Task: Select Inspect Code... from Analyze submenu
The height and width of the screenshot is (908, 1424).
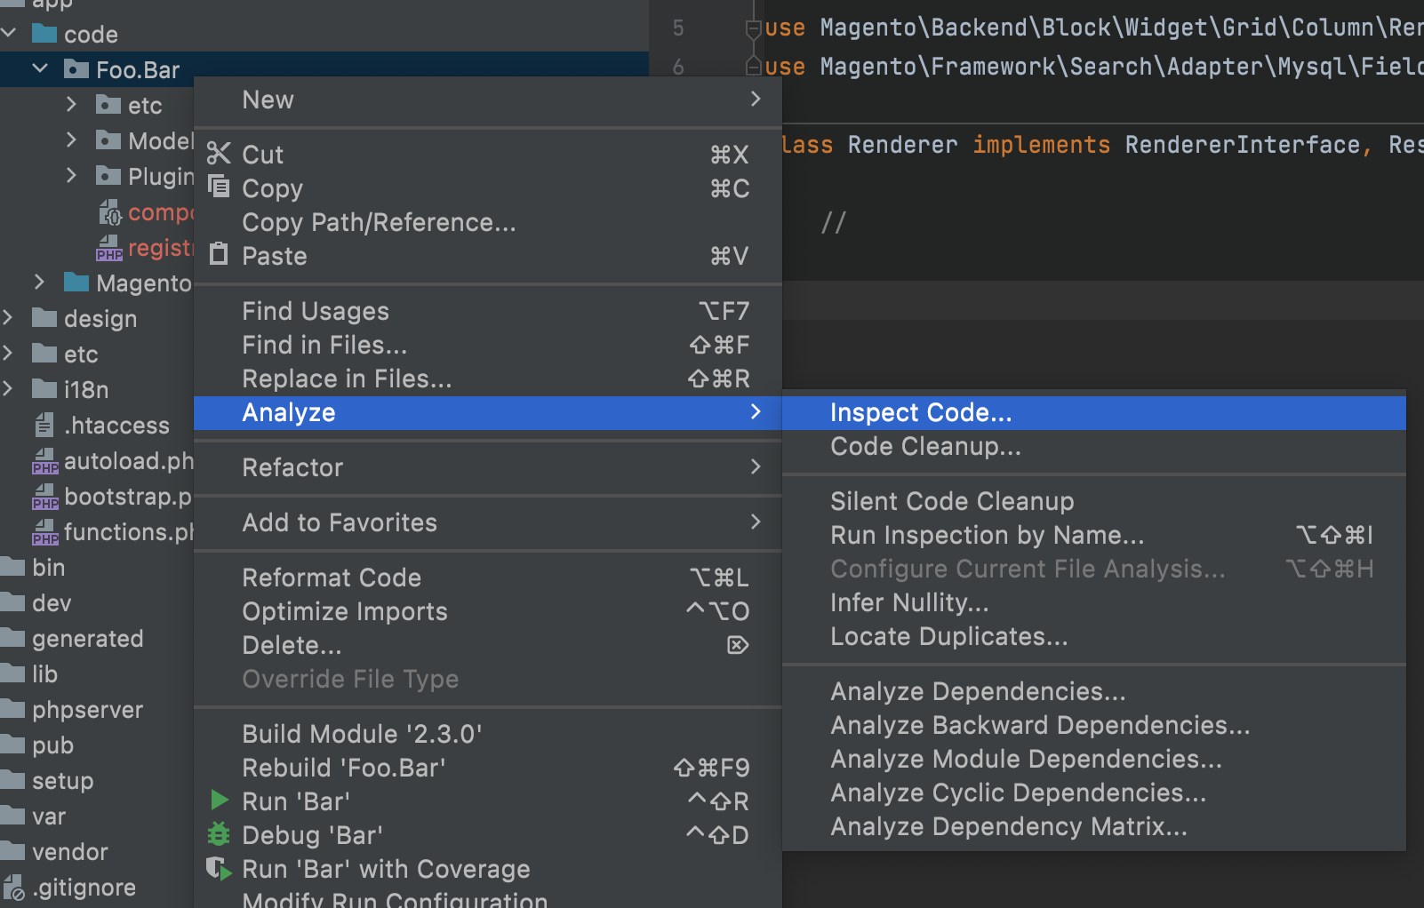Action: (921, 413)
